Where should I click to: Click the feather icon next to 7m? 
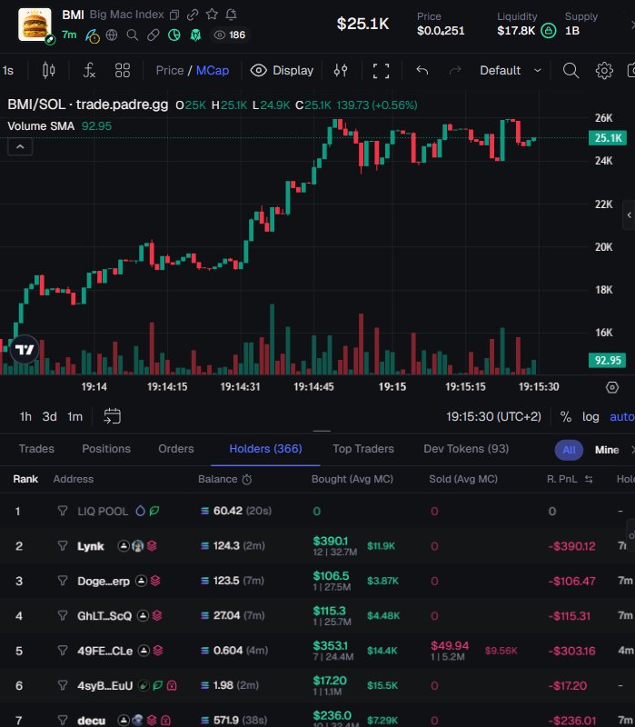tap(93, 35)
